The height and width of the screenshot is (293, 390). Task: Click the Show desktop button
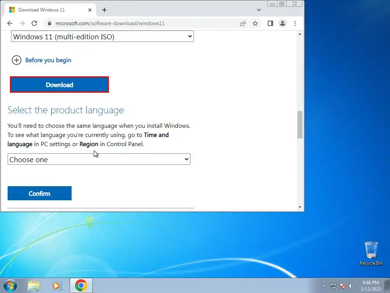(x=387, y=285)
